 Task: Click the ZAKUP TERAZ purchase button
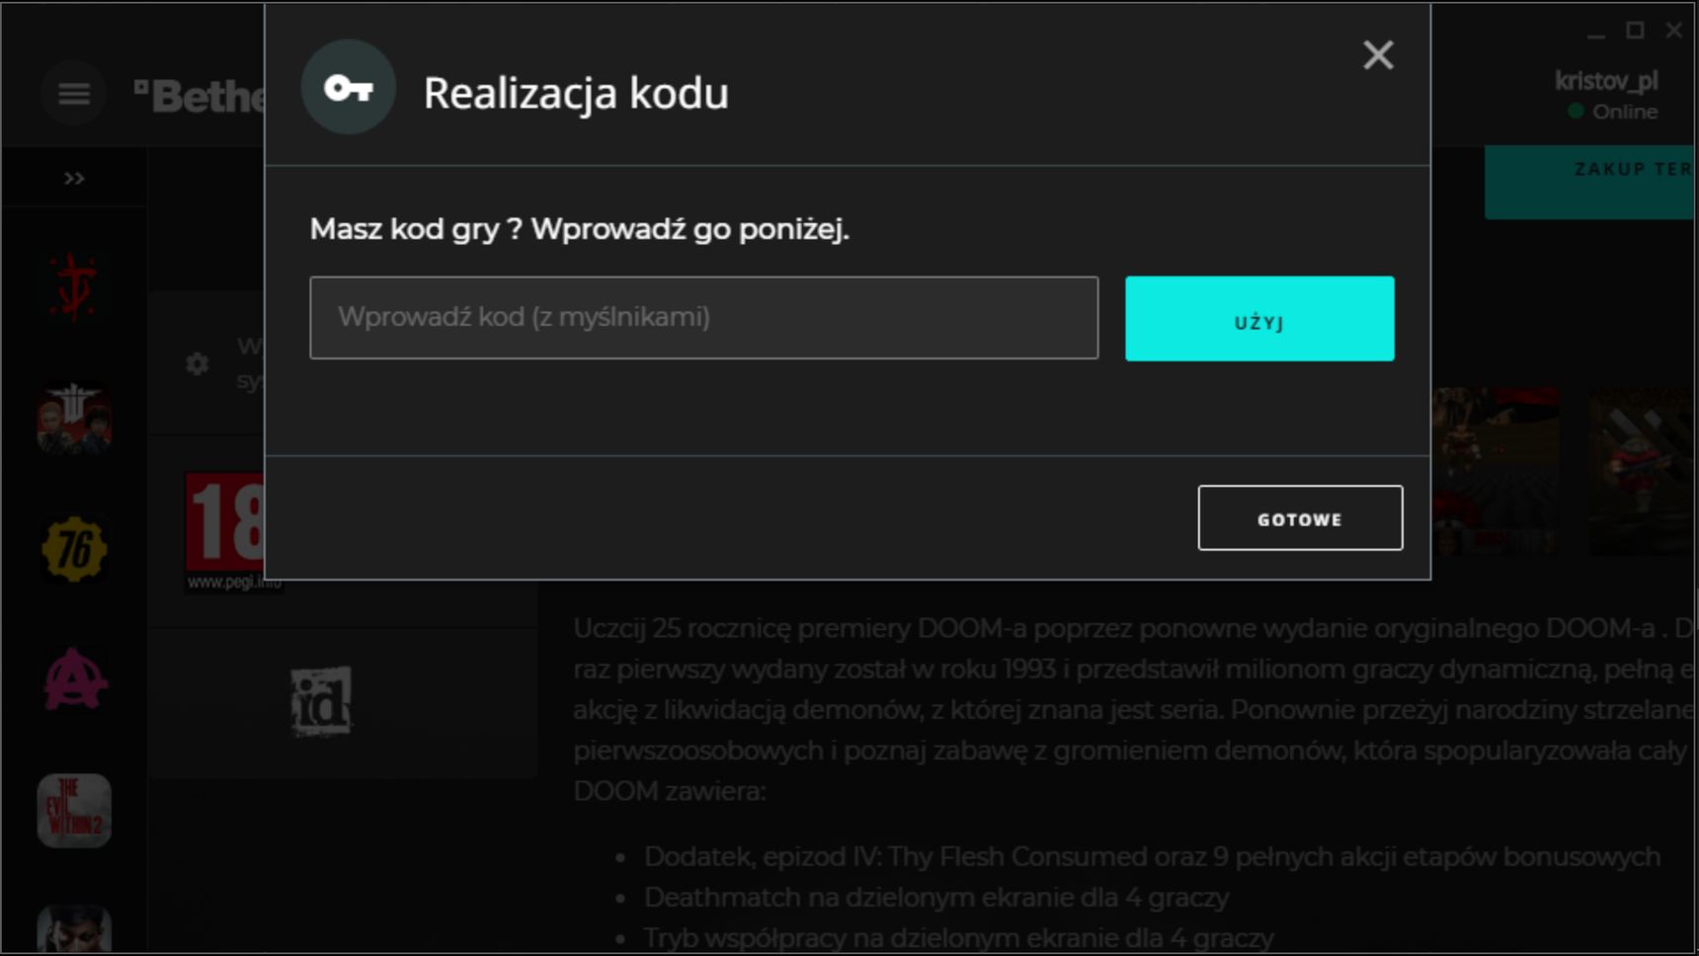point(1589,182)
